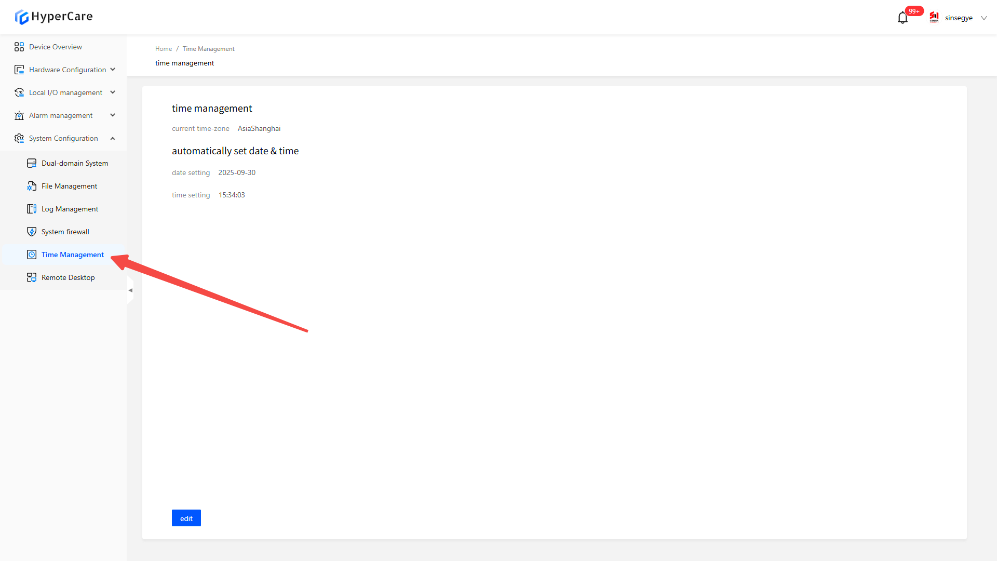This screenshot has width=997, height=561.
Task: Click the System firewall shield icon
Action: coord(32,232)
